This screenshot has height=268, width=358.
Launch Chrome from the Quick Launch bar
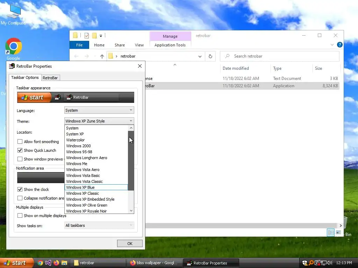[40, 263]
